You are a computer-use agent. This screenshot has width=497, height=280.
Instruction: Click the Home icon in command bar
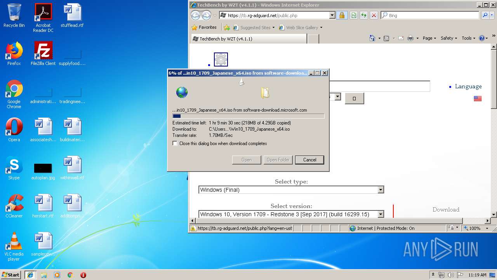click(x=372, y=38)
